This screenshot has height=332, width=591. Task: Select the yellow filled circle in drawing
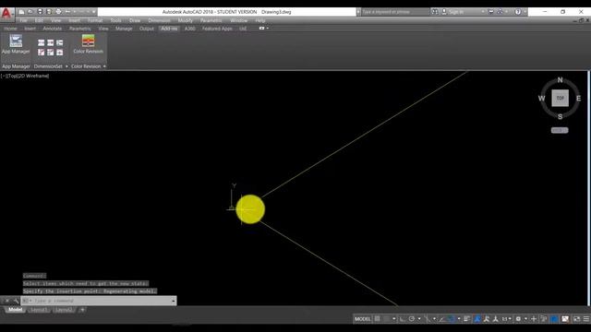250,209
